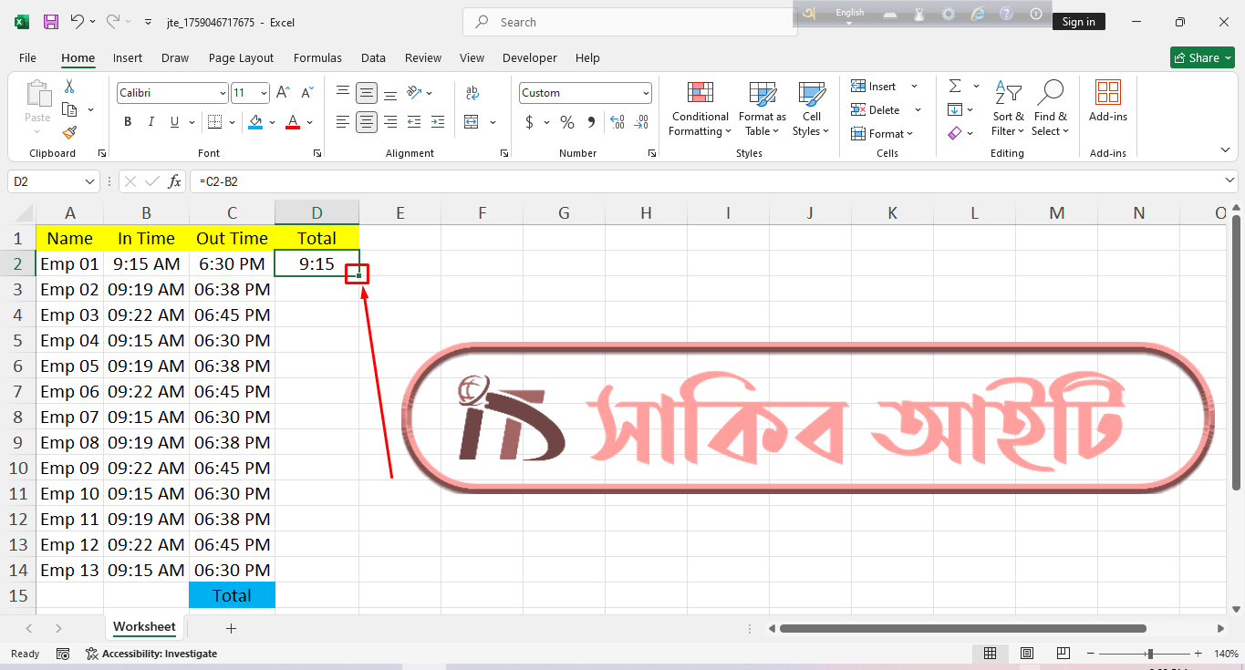Toggle Italic formatting

pyautogui.click(x=150, y=122)
